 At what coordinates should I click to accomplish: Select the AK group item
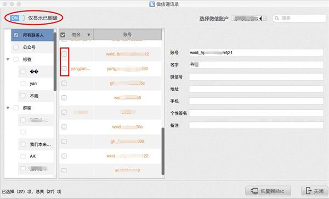tap(36, 156)
